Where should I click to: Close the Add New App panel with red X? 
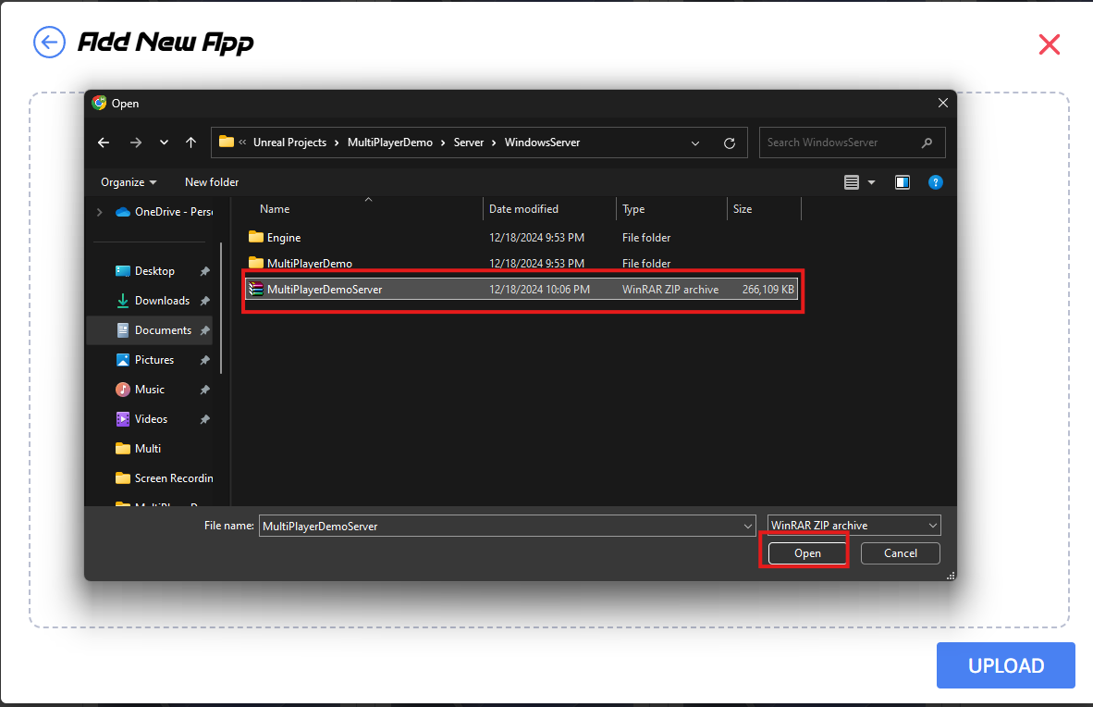[1049, 44]
